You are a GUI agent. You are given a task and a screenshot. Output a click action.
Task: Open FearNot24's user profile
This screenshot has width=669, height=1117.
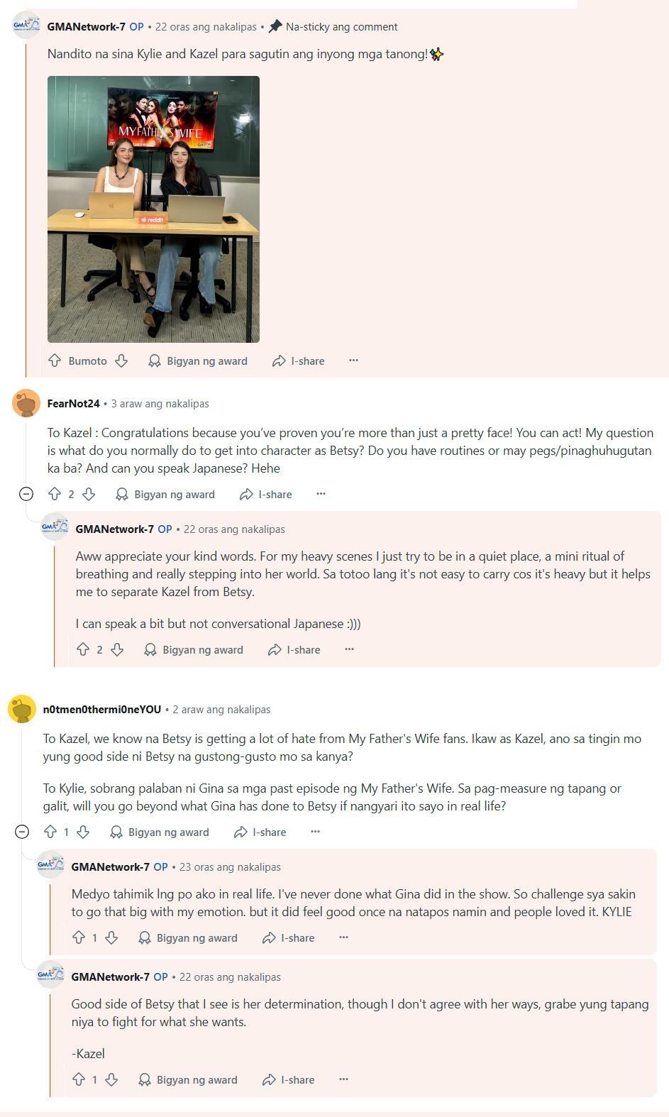coord(73,403)
